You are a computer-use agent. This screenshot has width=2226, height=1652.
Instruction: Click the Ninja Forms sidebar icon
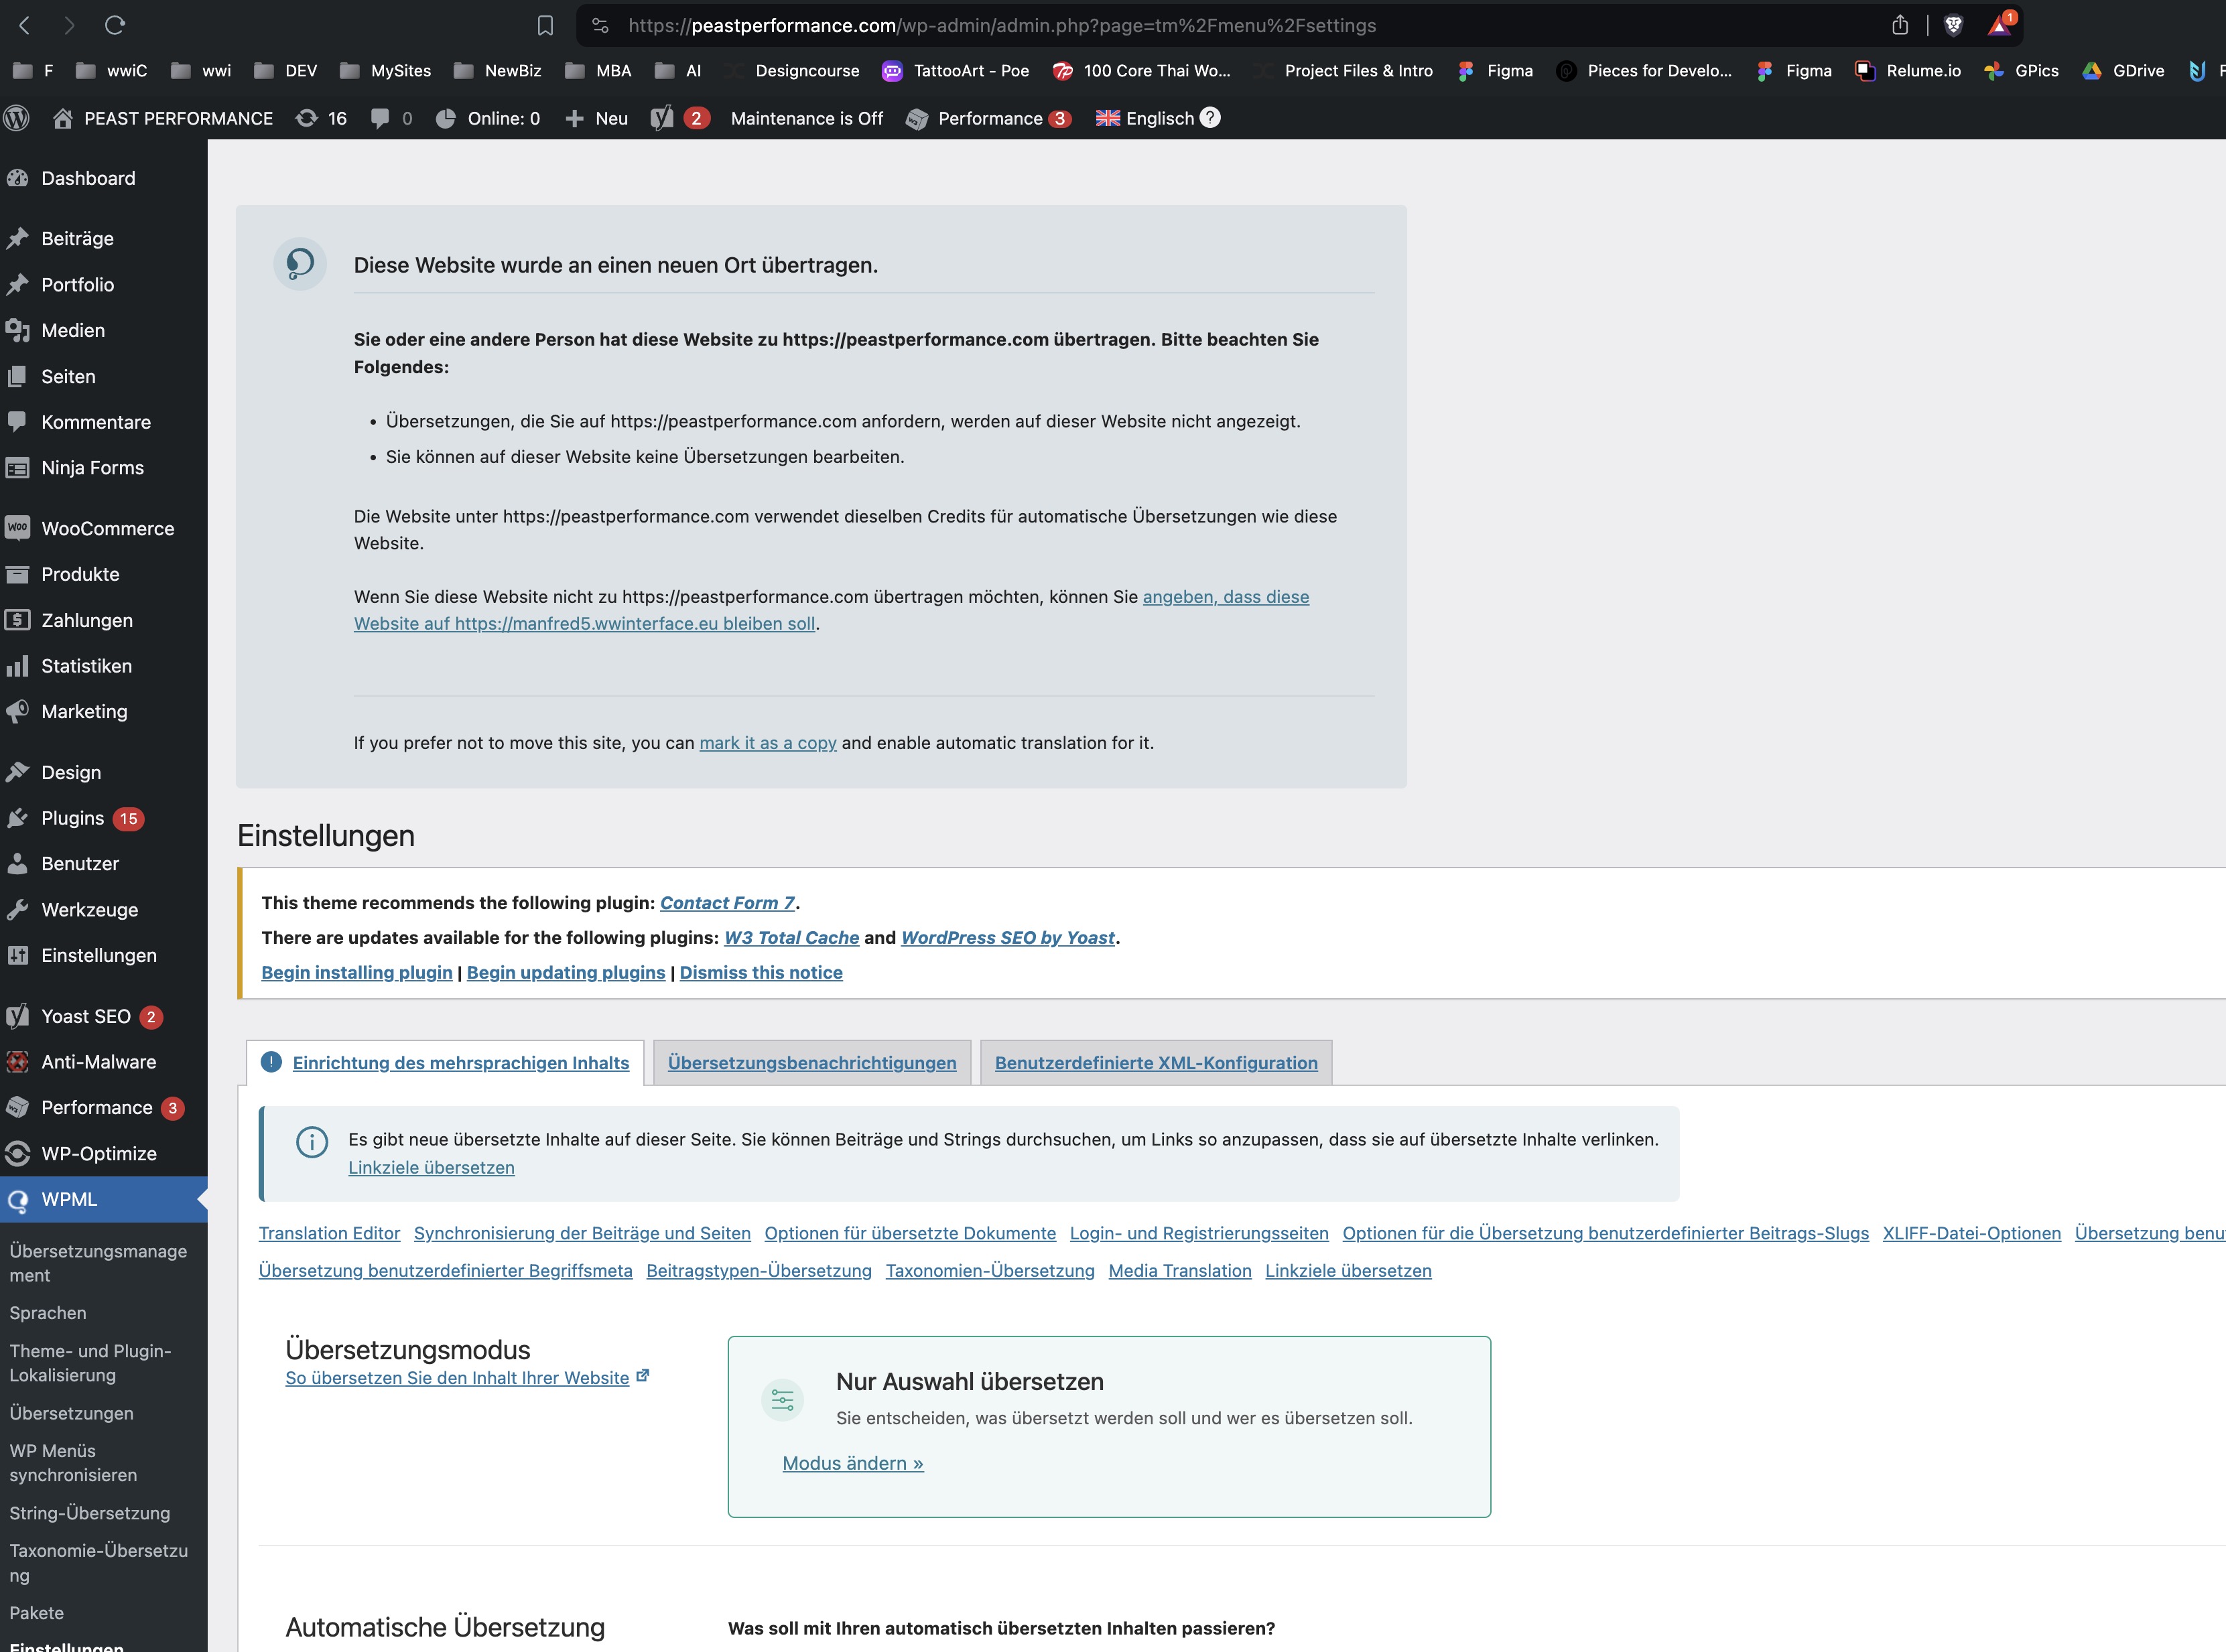[x=17, y=468]
